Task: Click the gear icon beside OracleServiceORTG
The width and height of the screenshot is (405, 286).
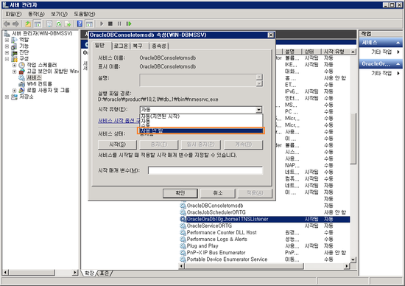Action: (183, 226)
